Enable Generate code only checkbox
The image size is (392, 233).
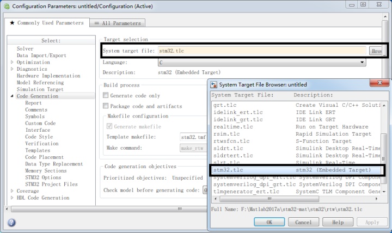click(106, 95)
